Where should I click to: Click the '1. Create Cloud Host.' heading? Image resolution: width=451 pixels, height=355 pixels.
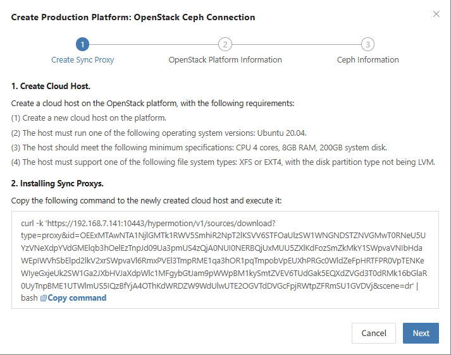point(51,86)
